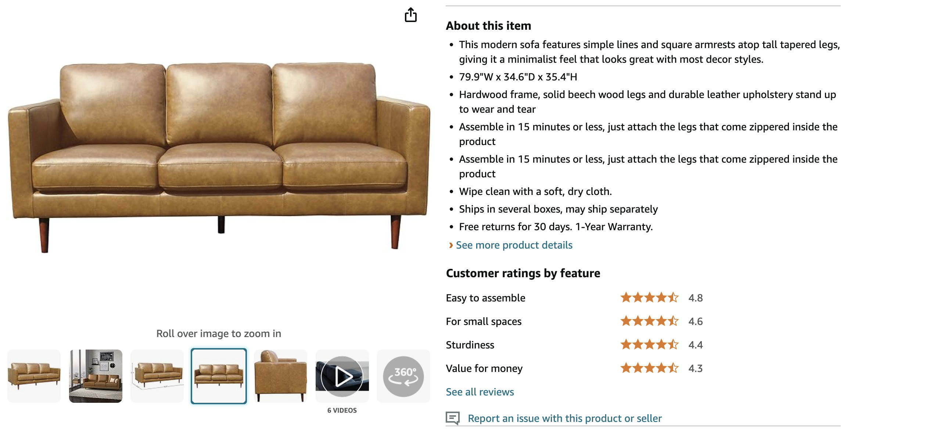Select the living room scene thumbnail

click(96, 376)
